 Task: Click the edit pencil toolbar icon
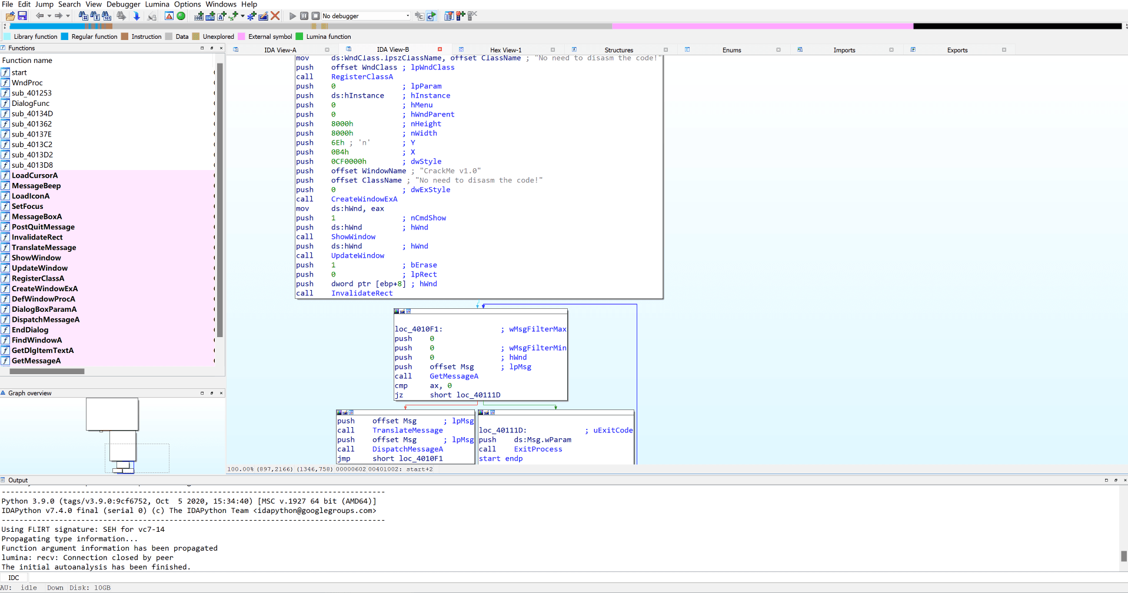click(263, 16)
